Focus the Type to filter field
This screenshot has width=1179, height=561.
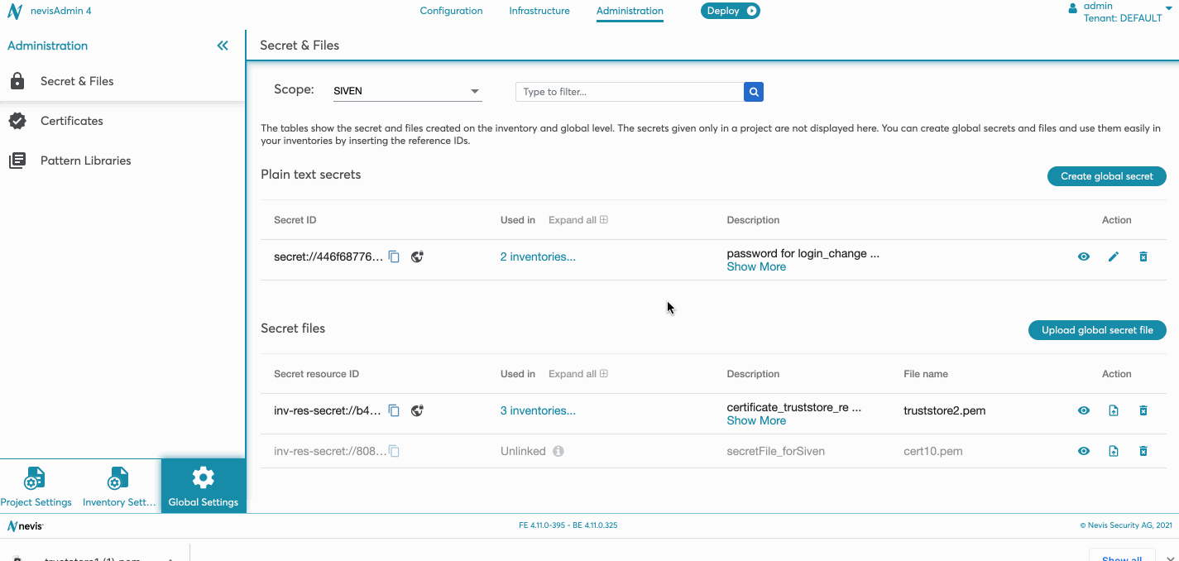629,92
